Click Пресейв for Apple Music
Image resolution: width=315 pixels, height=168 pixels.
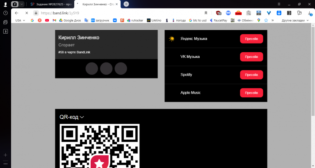click(251, 93)
